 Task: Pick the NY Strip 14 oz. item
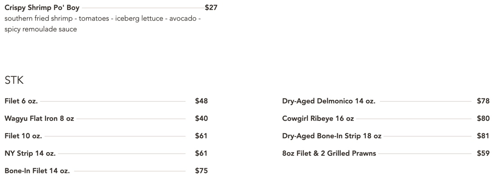(x=30, y=154)
